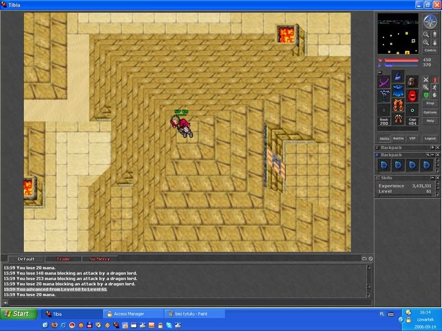The height and width of the screenshot is (331, 442).
Task: Launch Firefox from quick launch bar
Action: (x=54, y=325)
